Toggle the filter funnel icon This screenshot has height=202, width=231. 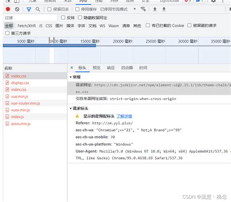[29, 9]
